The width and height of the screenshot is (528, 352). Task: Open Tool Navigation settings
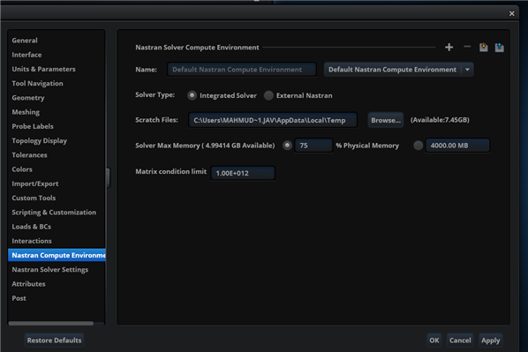(x=37, y=84)
